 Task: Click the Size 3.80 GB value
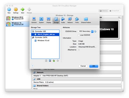[81, 44]
